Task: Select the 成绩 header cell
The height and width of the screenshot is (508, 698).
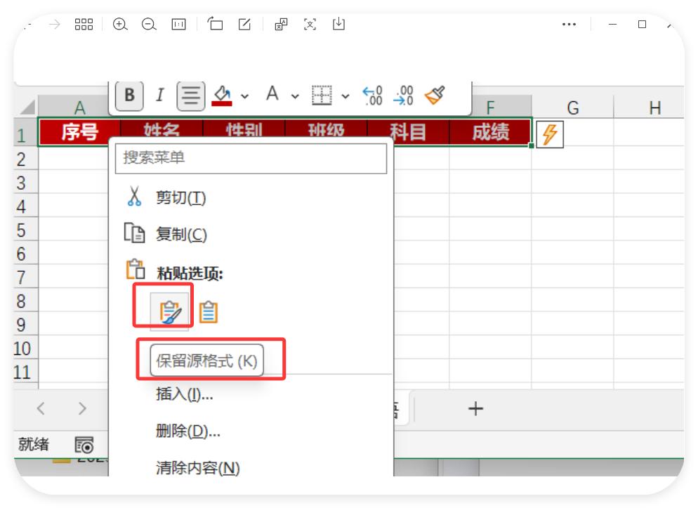Action: pyautogui.click(x=490, y=132)
